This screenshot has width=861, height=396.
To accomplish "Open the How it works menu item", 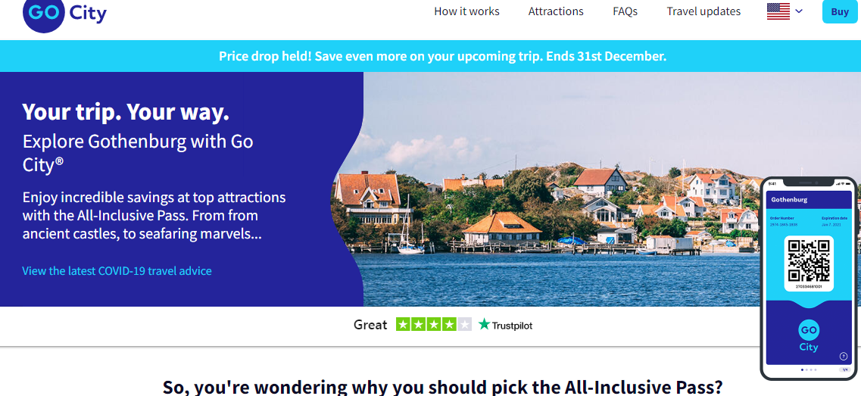I will pos(466,11).
